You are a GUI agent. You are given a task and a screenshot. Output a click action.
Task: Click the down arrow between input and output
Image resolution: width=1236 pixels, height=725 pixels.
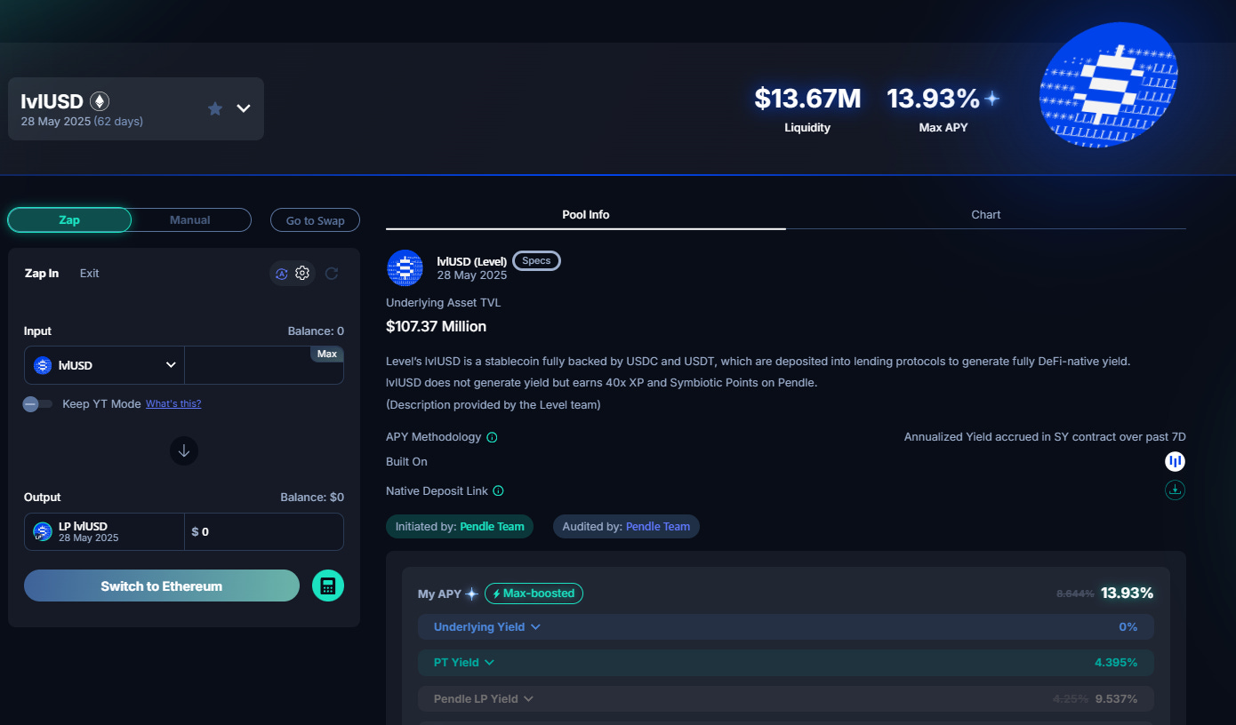184,450
